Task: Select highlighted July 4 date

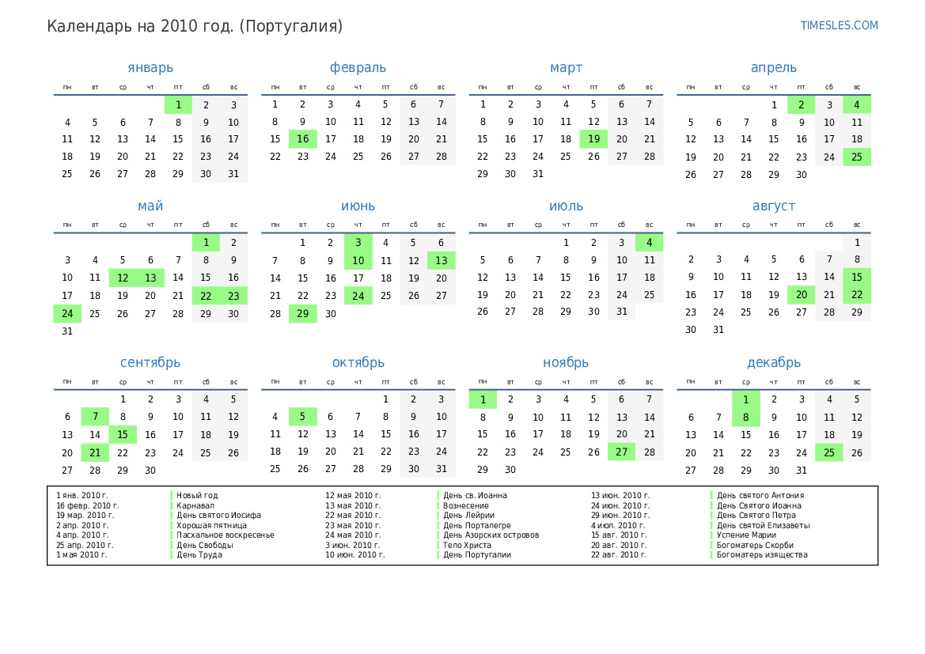Action: (x=649, y=243)
